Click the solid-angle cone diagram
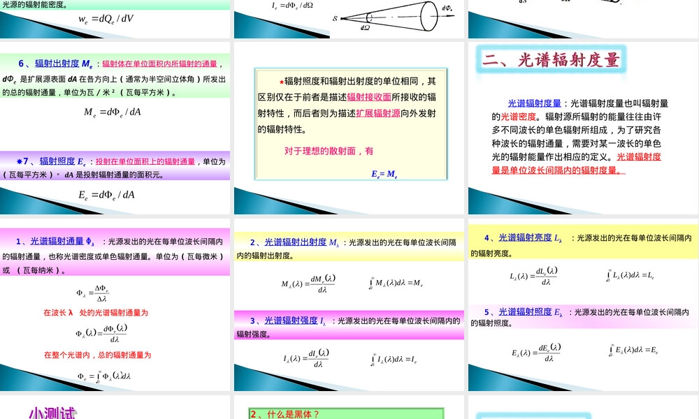 point(393,17)
